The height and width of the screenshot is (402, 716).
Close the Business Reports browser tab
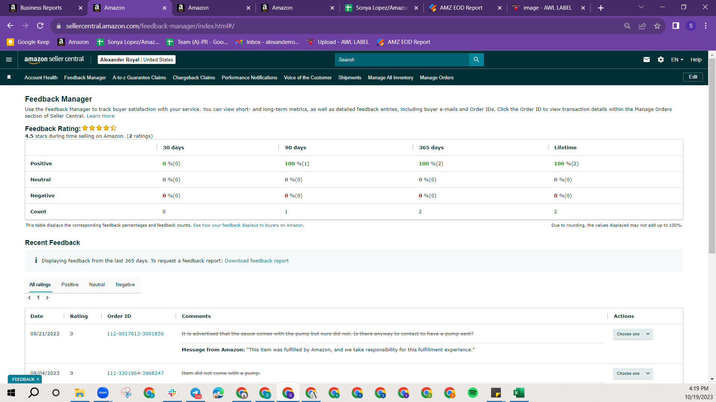81,8
